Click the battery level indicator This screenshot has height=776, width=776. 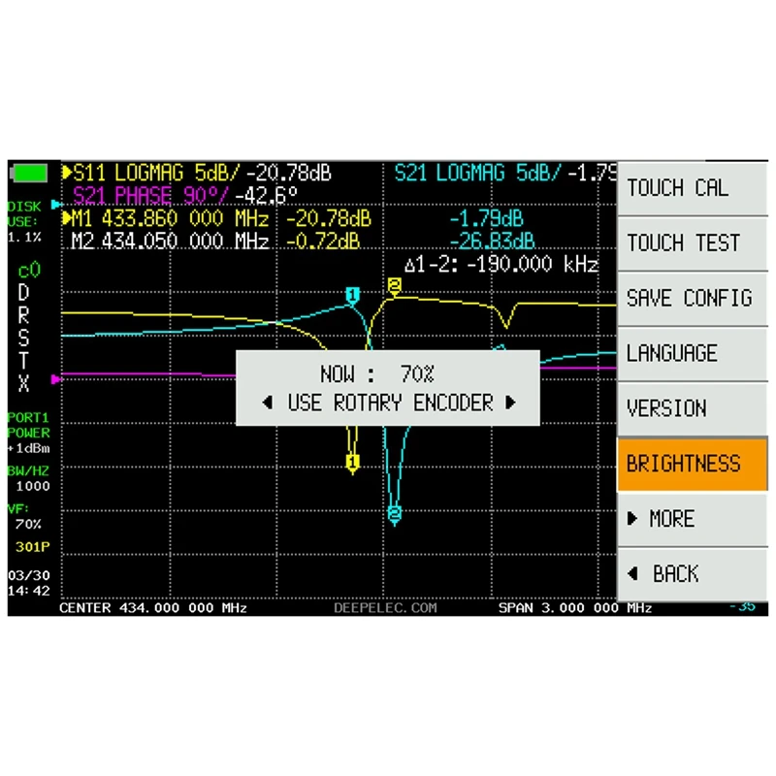[30, 173]
